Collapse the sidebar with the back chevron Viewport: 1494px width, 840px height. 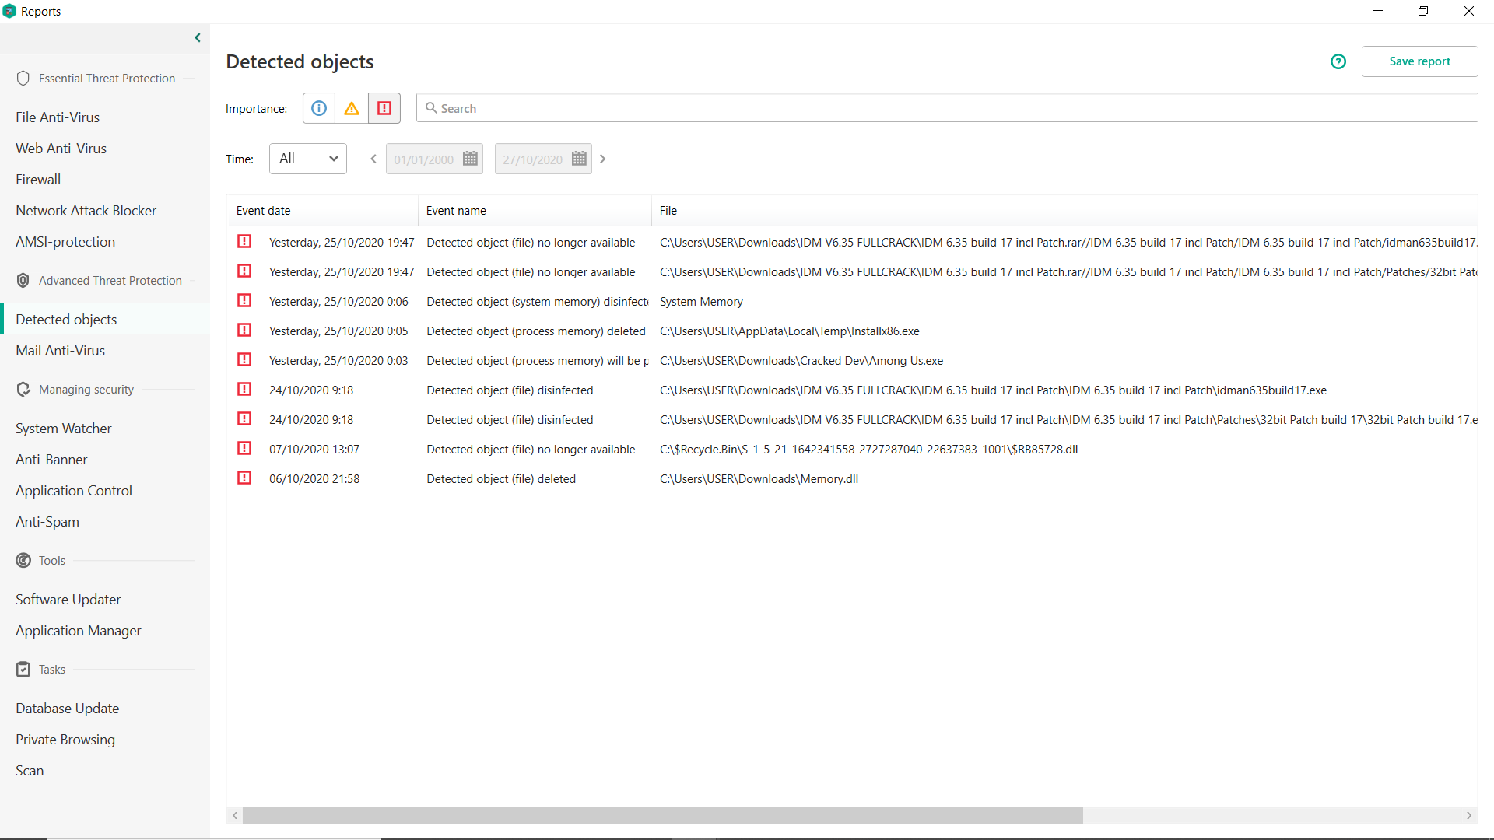point(198,37)
